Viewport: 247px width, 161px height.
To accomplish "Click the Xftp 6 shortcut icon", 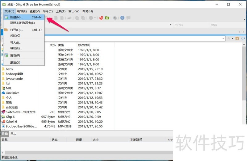I will [3, 117].
